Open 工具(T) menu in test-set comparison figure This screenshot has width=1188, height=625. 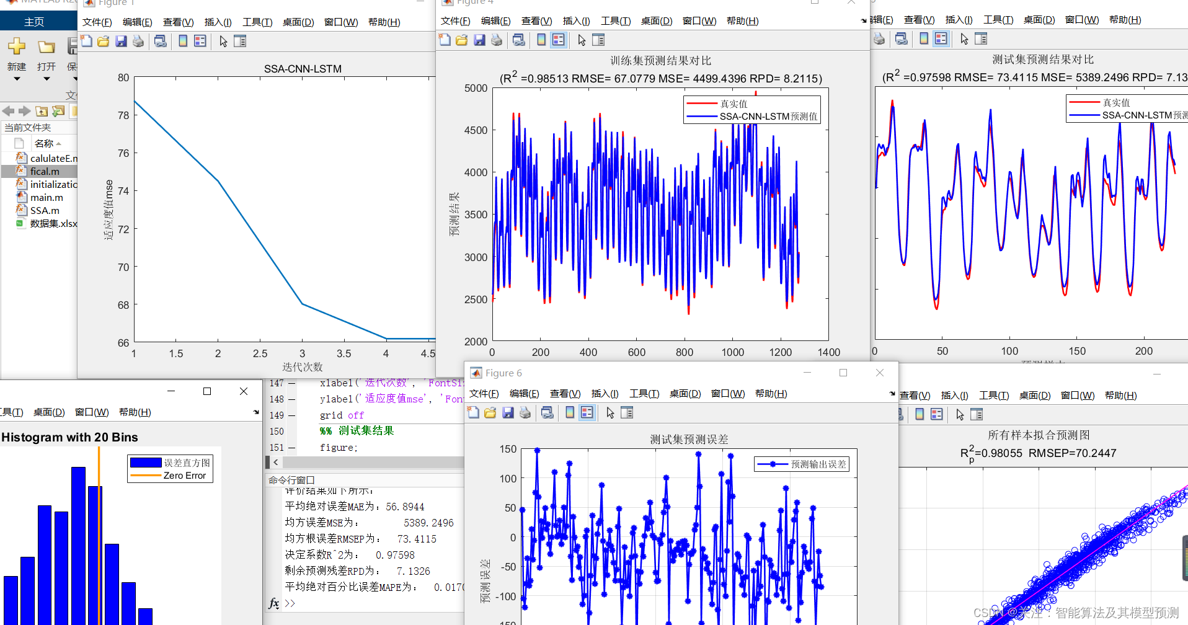click(998, 19)
